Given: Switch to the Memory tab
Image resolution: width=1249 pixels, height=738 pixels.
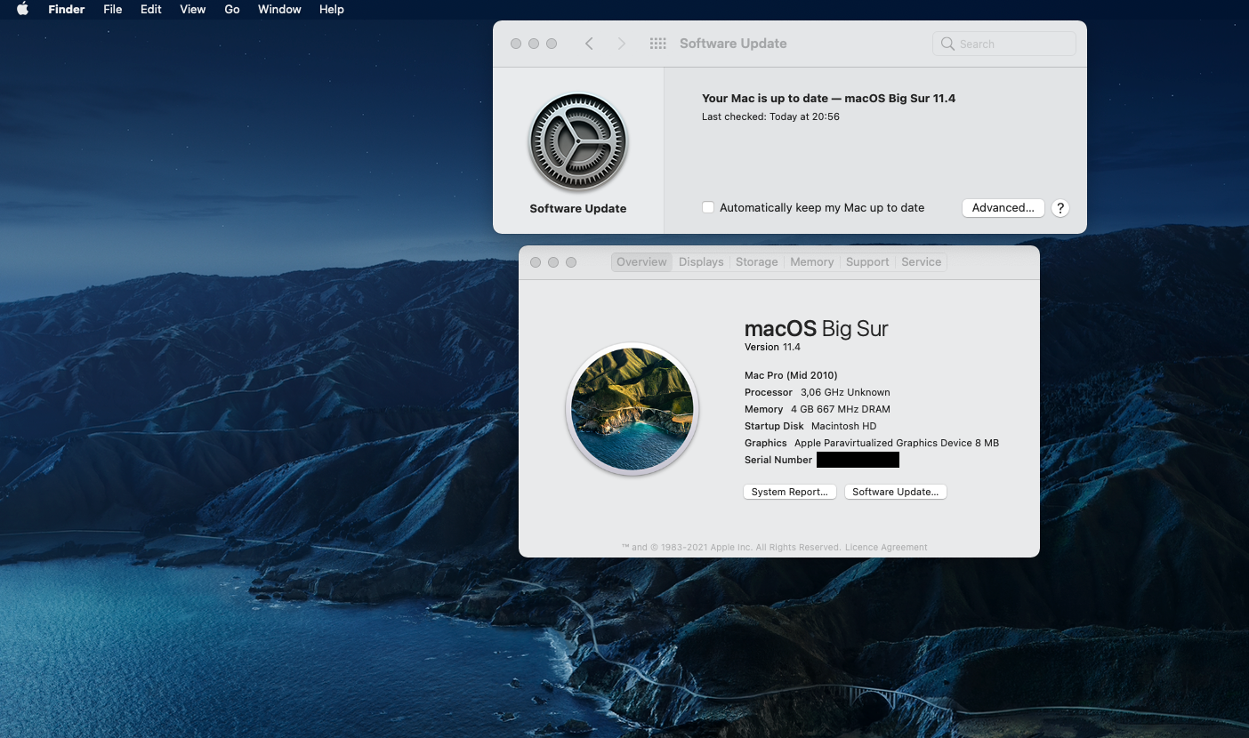Looking at the screenshot, I should click(812, 262).
